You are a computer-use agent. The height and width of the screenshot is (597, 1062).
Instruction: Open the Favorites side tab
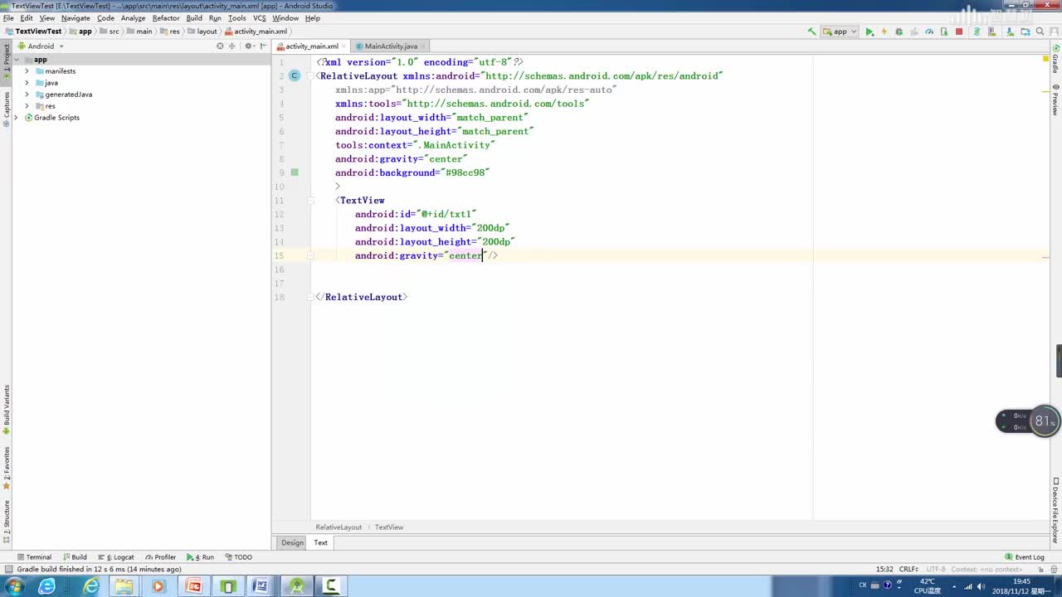click(7, 468)
